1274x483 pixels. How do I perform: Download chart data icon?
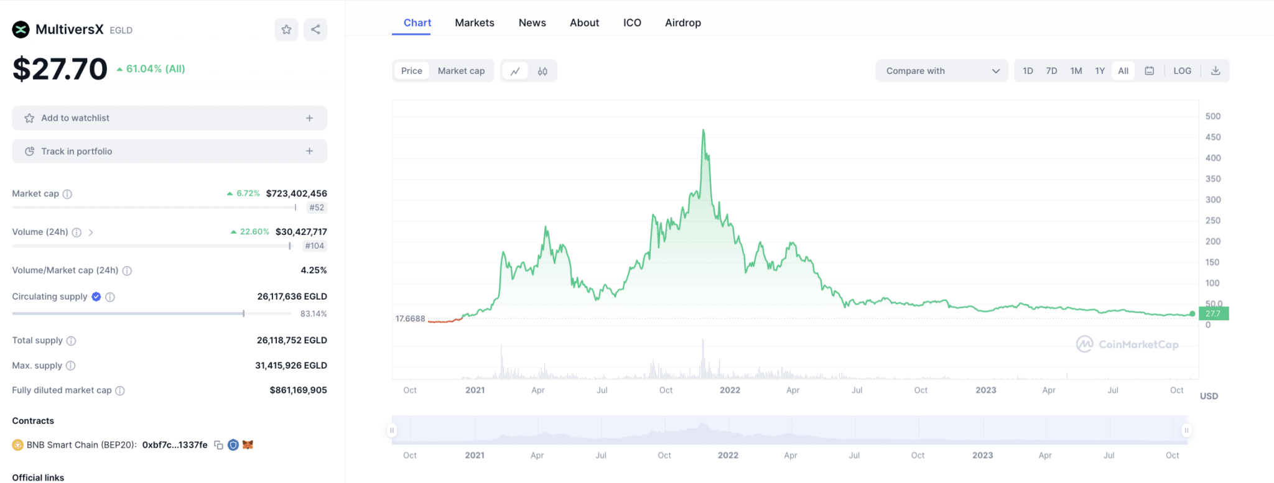point(1216,71)
